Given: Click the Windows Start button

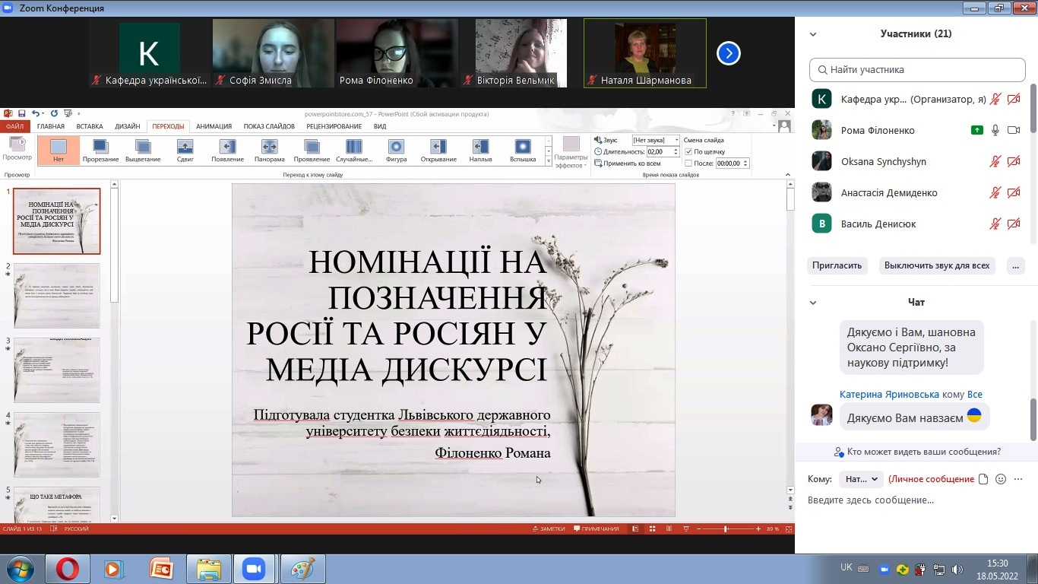Looking at the screenshot, I should pyautogui.click(x=20, y=569).
